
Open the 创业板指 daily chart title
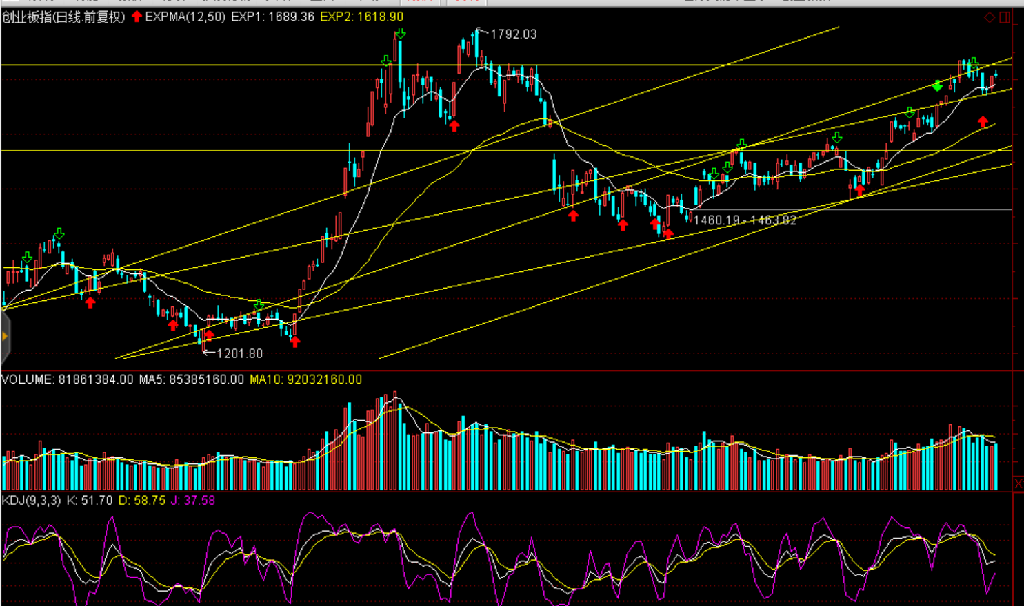(x=63, y=17)
